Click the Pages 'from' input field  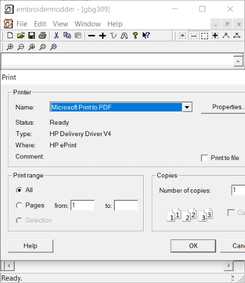(x=83, y=205)
